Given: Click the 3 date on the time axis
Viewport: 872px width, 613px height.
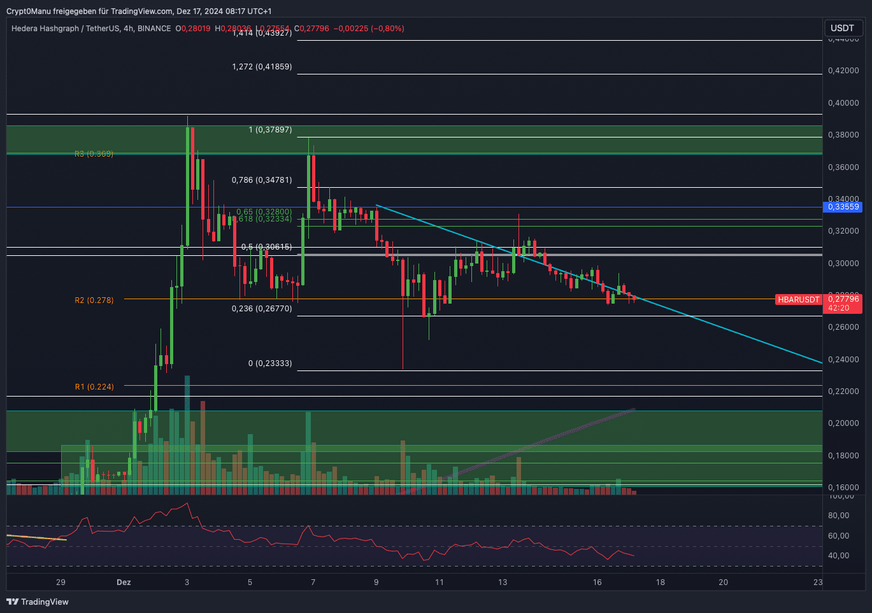Looking at the screenshot, I should tap(187, 582).
